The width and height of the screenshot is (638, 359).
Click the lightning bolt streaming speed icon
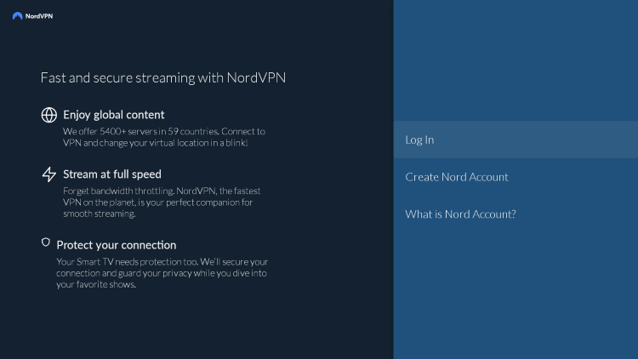point(49,174)
